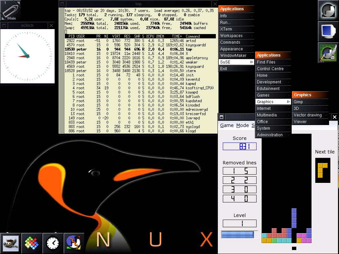Select the ksoftirqd_CPU0 process line
This screenshot has width=339, height=254.
click(140, 88)
